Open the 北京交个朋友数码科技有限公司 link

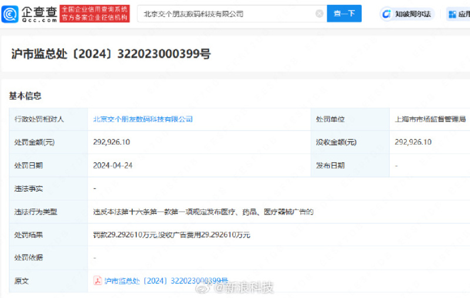143,119
